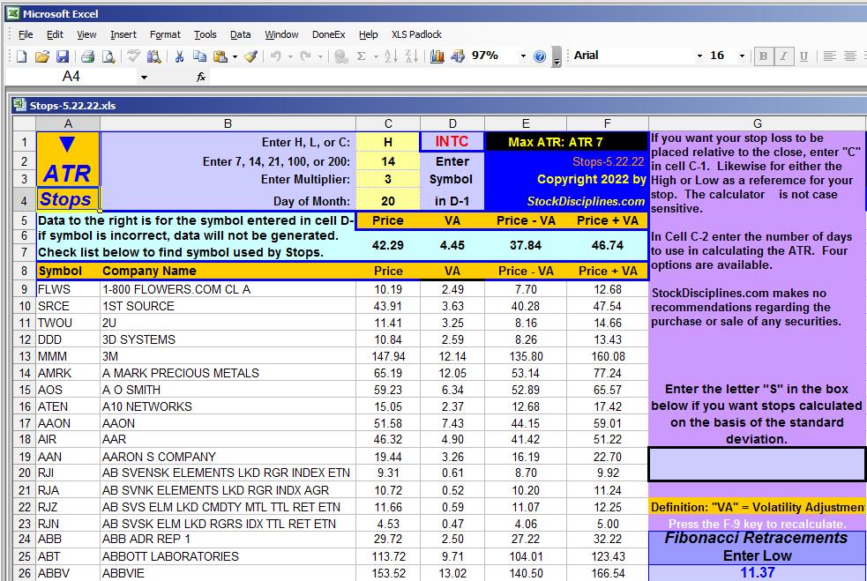Screen dimensions: 867x581
Task: Align text left in the formatting toolbar
Action: (x=829, y=56)
